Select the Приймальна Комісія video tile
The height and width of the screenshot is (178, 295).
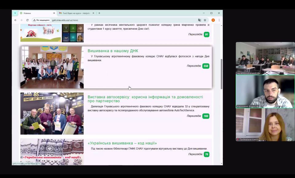coord(265,125)
